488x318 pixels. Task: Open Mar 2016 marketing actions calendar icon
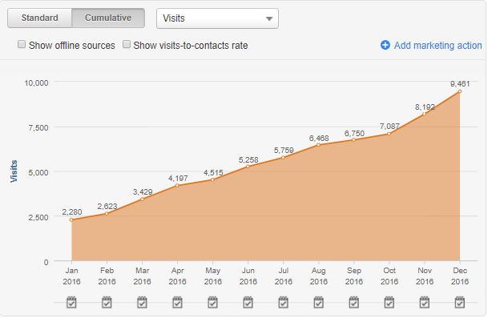click(x=142, y=302)
